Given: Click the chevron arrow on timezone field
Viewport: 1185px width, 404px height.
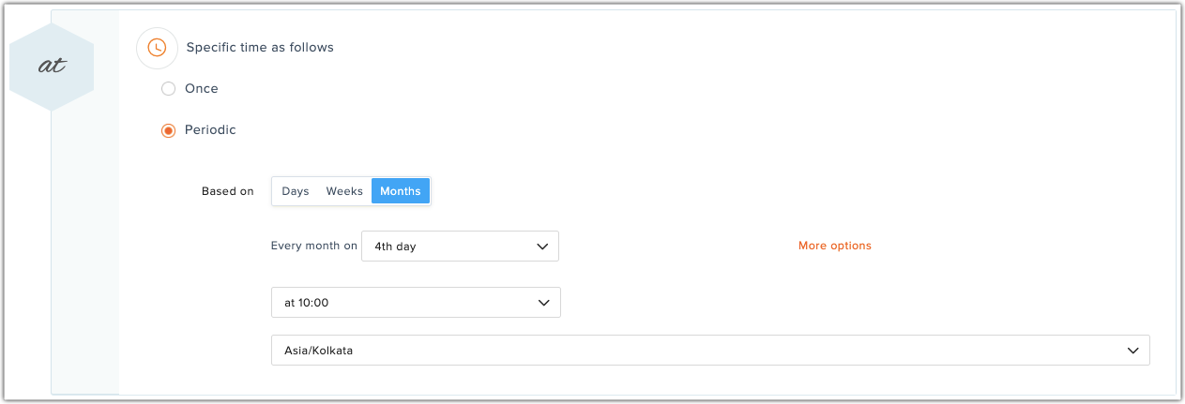Looking at the screenshot, I should (x=1132, y=351).
